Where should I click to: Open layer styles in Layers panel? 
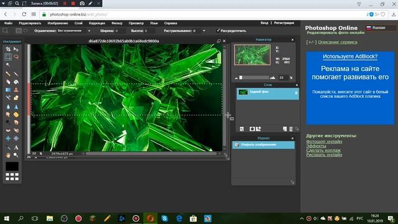pyautogui.click(x=259, y=129)
